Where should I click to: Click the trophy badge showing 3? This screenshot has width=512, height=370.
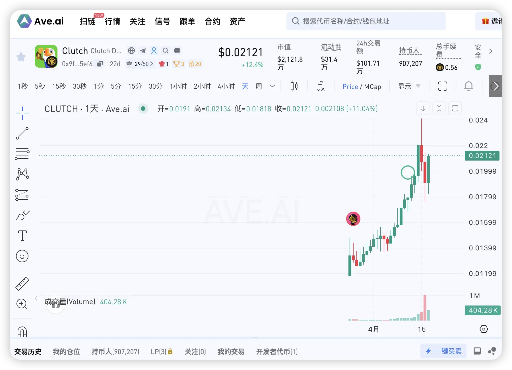tap(179, 64)
